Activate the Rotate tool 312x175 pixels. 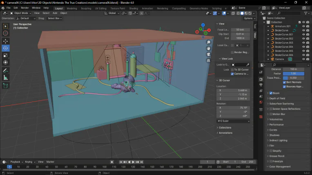pyautogui.click(x=6, y=48)
